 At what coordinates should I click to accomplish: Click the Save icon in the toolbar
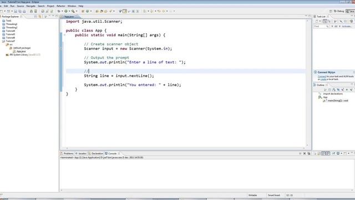pos(16,11)
